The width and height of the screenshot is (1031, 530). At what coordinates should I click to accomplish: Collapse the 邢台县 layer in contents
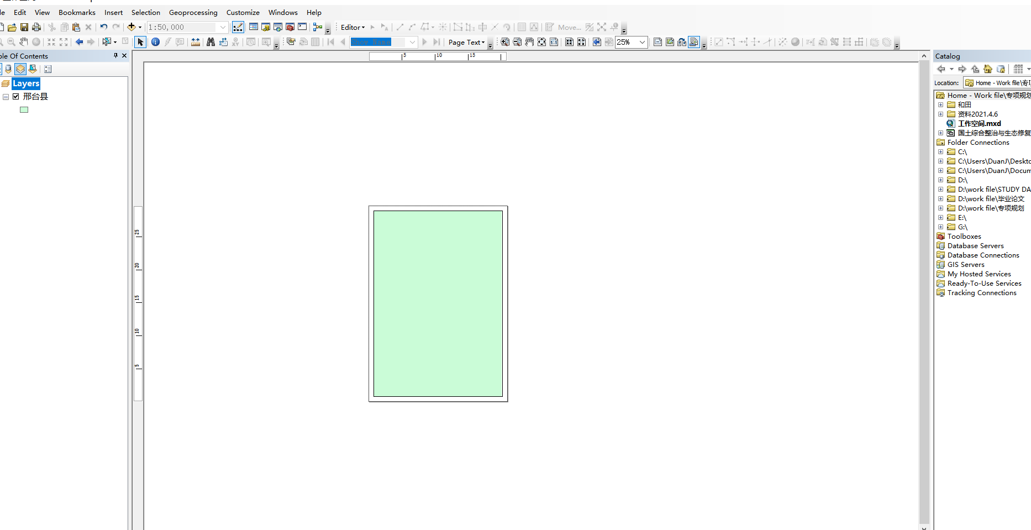coord(6,97)
